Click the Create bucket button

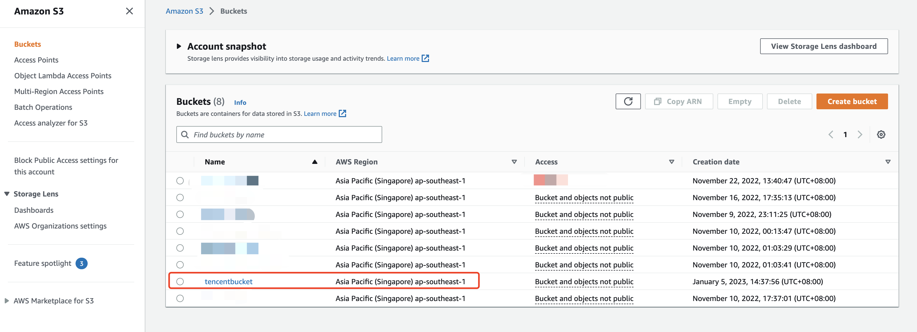pyautogui.click(x=851, y=102)
